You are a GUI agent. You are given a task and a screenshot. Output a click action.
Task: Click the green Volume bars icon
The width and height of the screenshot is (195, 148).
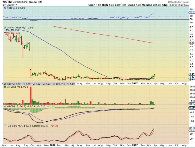click(x=5, y=87)
